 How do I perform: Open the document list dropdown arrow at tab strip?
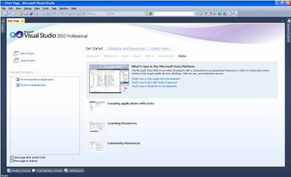283,21
